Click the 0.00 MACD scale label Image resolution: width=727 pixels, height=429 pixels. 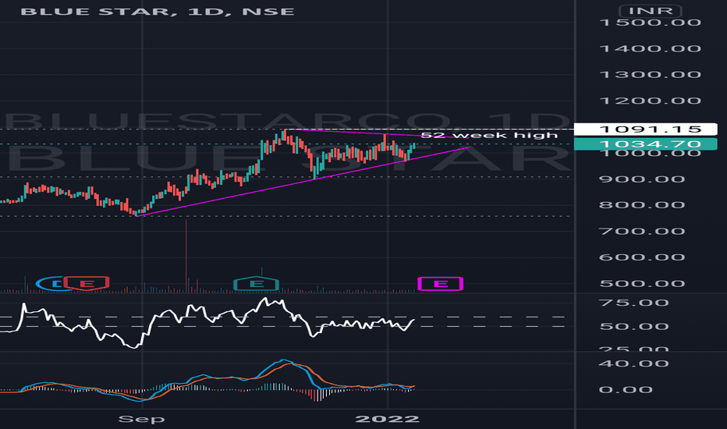click(x=626, y=389)
